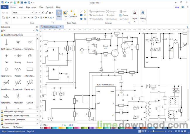Click the Copy icon in File group
This screenshot has width=190, height=134.
tap(4, 18)
